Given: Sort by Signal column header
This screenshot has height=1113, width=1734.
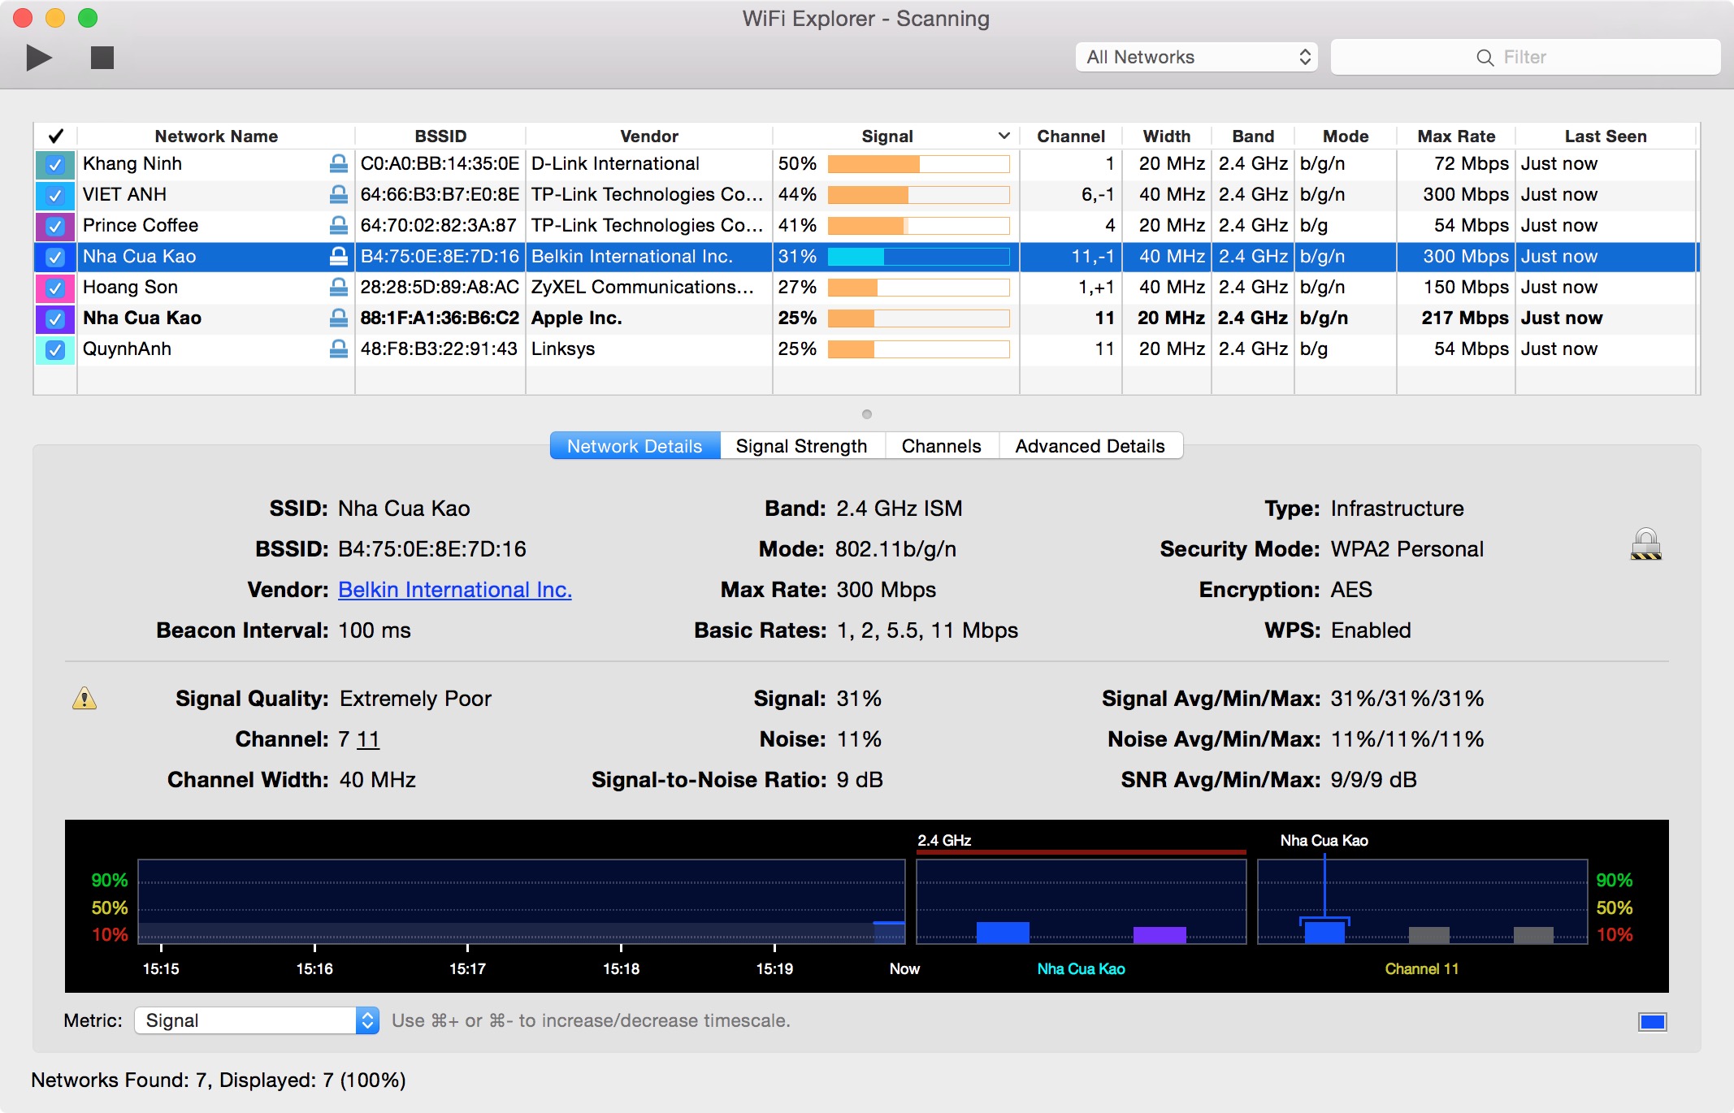Looking at the screenshot, I should coord(895,136).
